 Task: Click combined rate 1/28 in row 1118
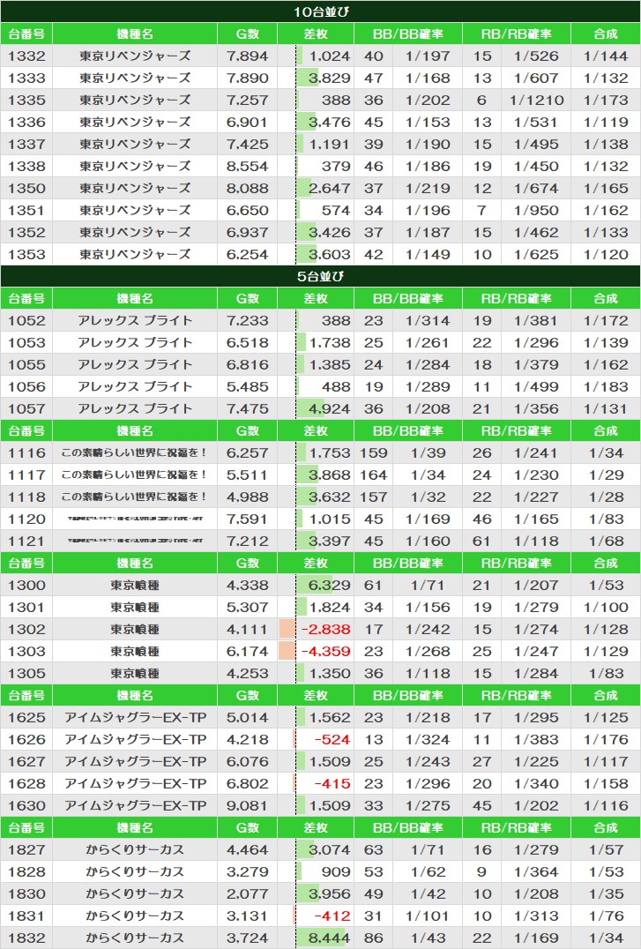[x=606, y=497]
